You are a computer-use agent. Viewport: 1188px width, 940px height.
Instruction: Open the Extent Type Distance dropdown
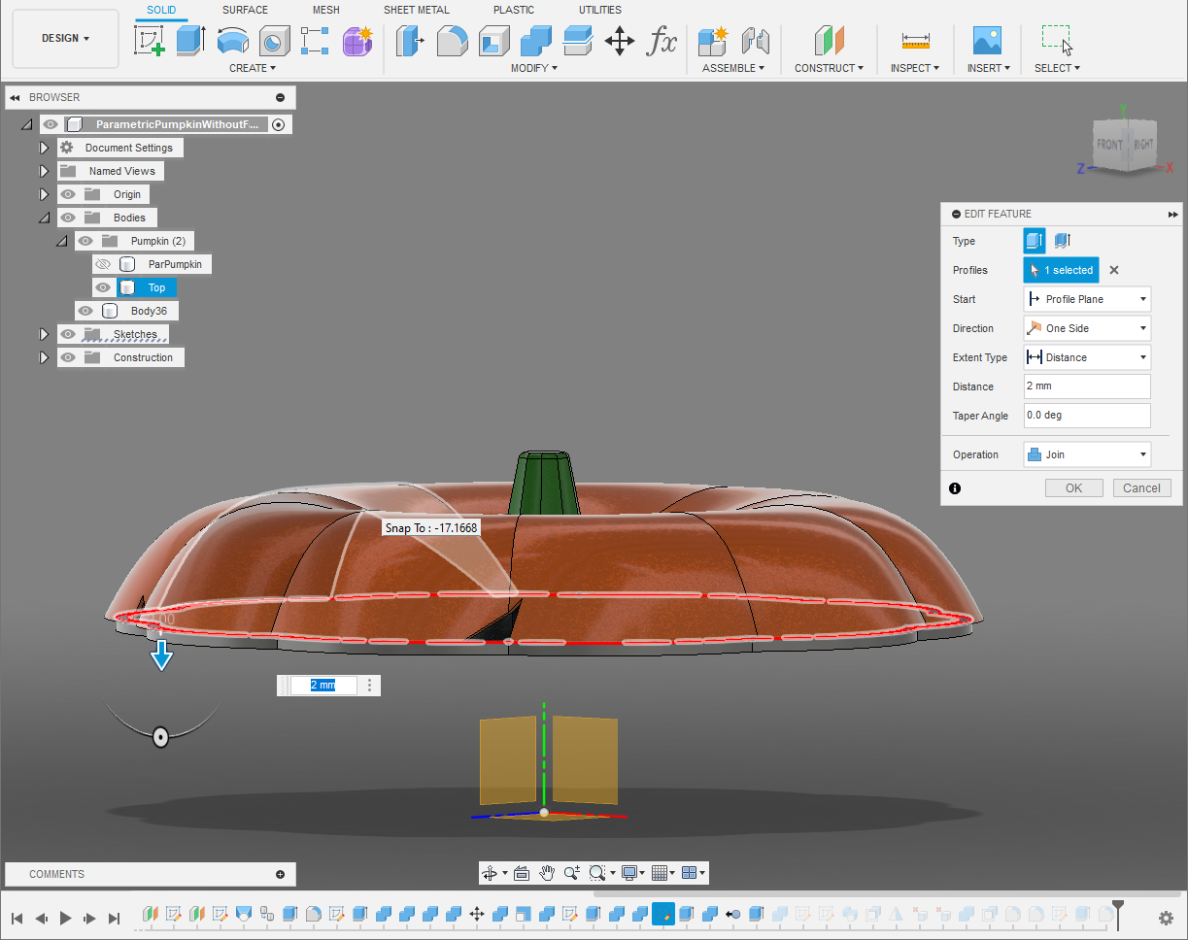1087,357
